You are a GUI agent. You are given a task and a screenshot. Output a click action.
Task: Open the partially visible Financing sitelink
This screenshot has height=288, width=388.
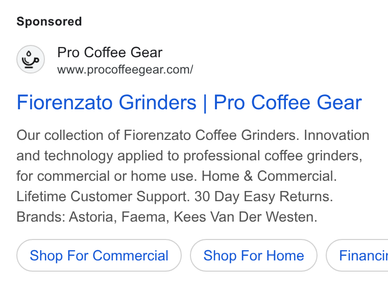pos(357,255)
